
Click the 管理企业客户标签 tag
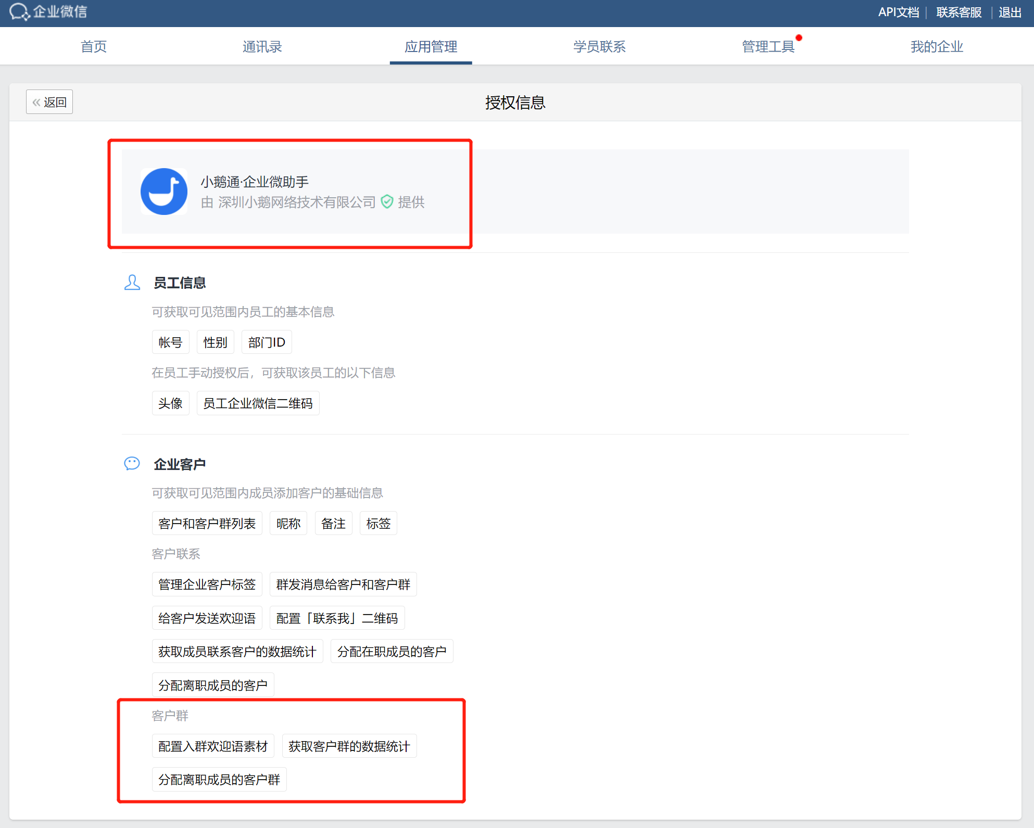coord(207,584)
